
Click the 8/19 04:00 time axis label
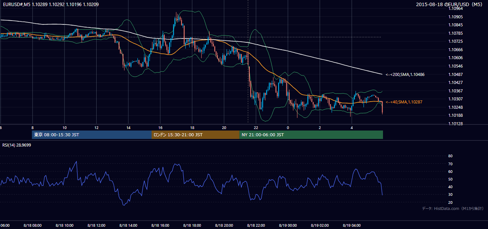point(351,226)
